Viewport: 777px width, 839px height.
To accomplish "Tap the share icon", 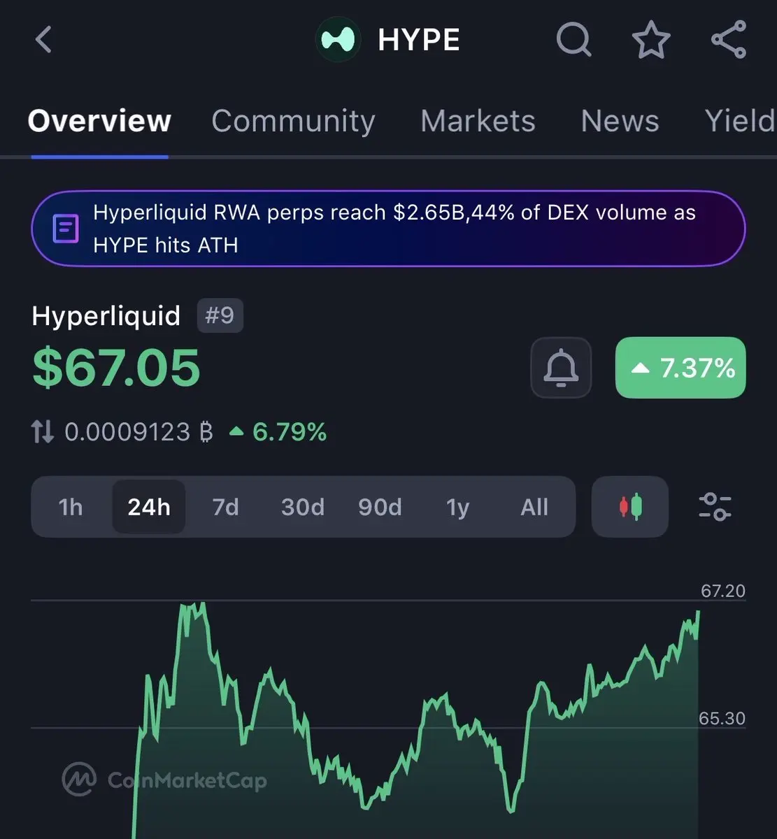I will coord(729,39).
